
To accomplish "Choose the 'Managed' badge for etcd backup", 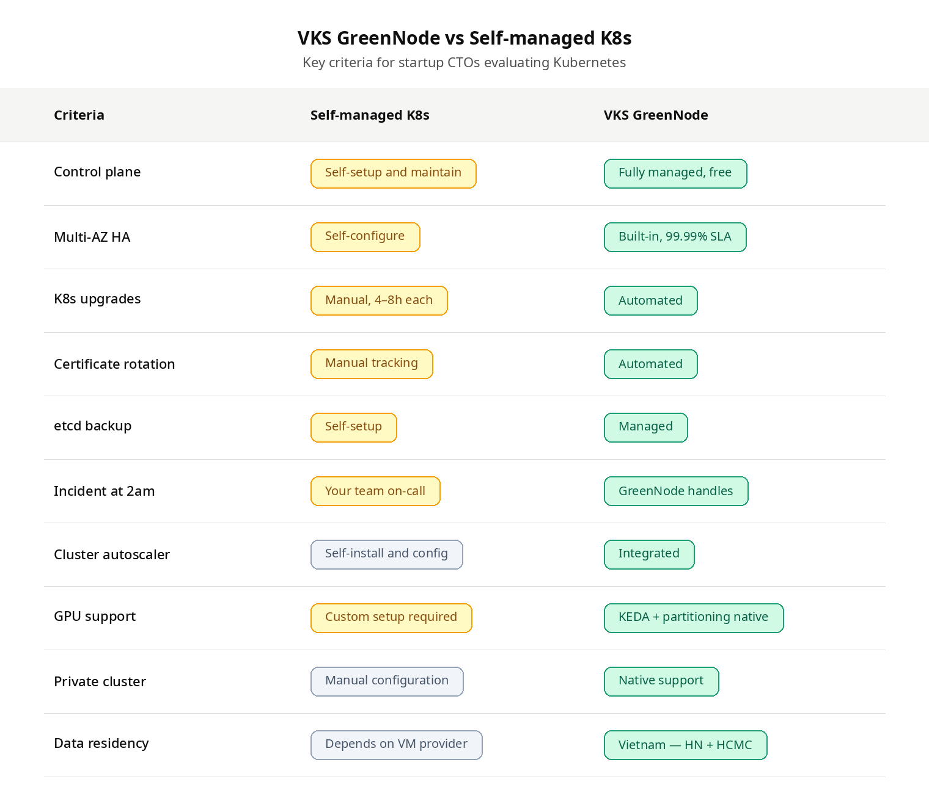I will coord(646,427).
